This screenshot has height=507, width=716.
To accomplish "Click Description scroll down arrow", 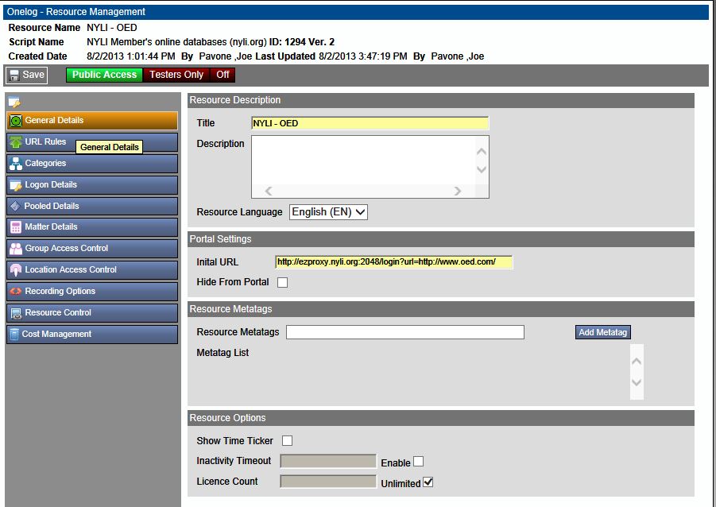I will [482, 169].
